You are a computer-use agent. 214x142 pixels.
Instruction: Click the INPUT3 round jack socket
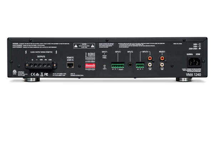coord(130,65)
